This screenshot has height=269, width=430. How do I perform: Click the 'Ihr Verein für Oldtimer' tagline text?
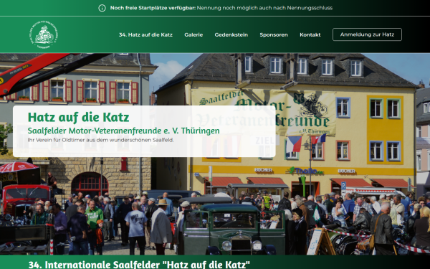coord(100,140)
